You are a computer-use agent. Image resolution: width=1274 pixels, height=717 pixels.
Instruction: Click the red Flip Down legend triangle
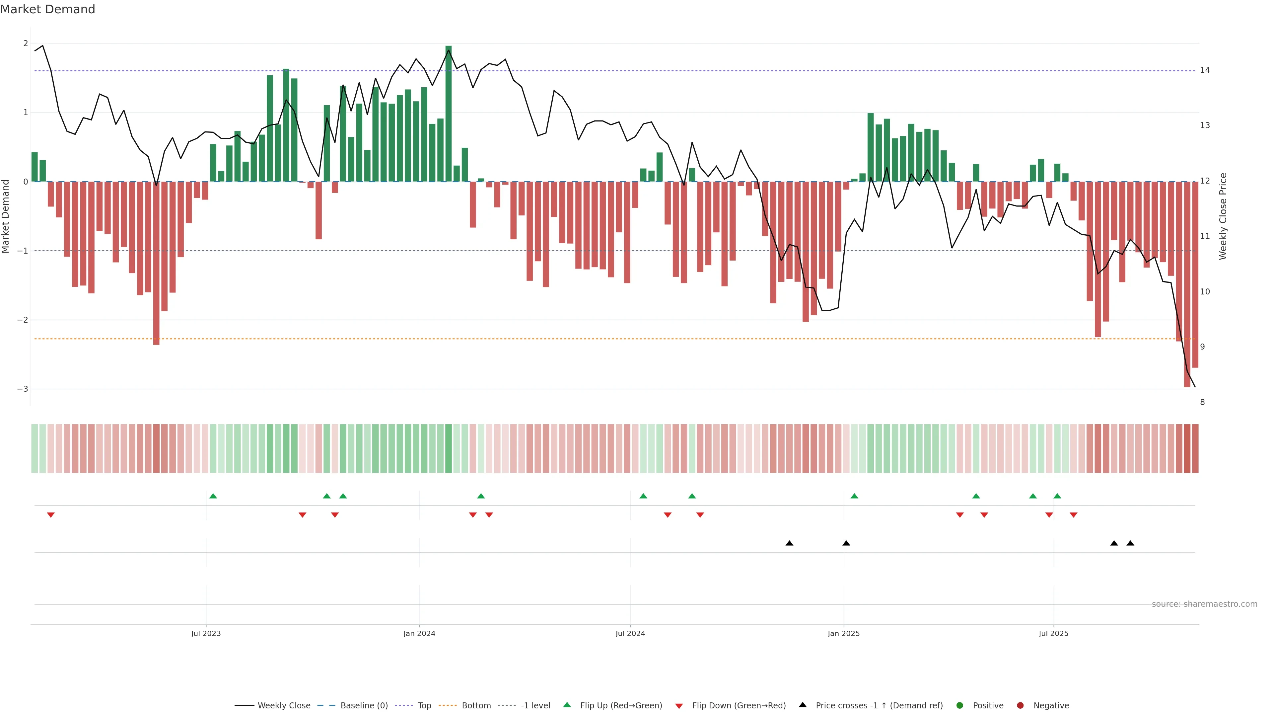tap(679, 706)
